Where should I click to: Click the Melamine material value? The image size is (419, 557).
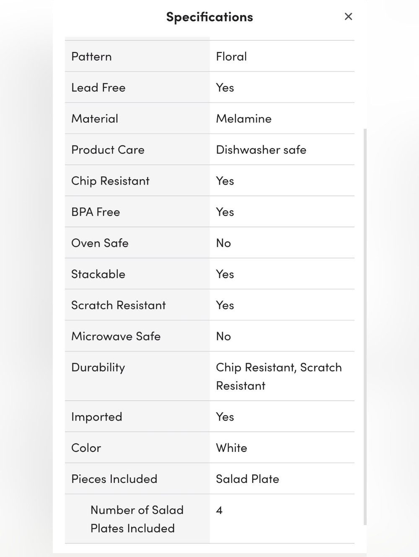point(243,119)
